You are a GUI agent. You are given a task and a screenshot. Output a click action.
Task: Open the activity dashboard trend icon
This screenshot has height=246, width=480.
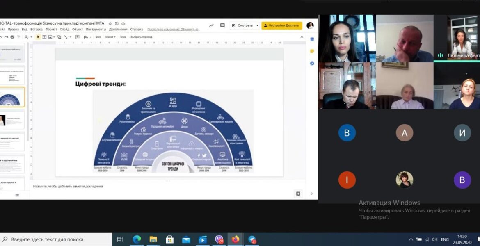click(211, 26)
